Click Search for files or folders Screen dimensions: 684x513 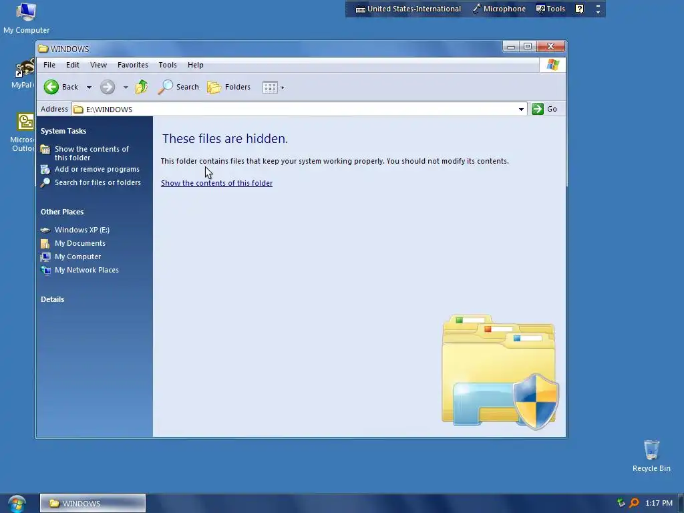[x=98, y=182]
